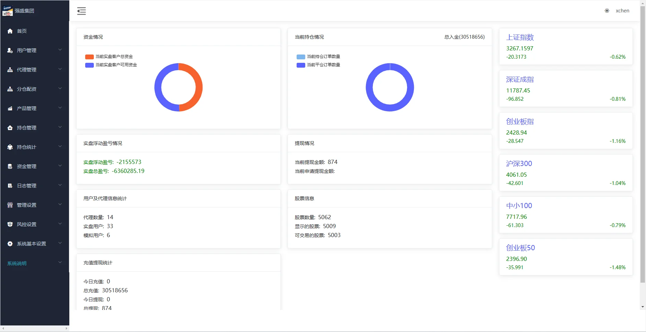Open the 系统说明 menu item
This screenshot has width=646, height=332.
tap(17, 263)
